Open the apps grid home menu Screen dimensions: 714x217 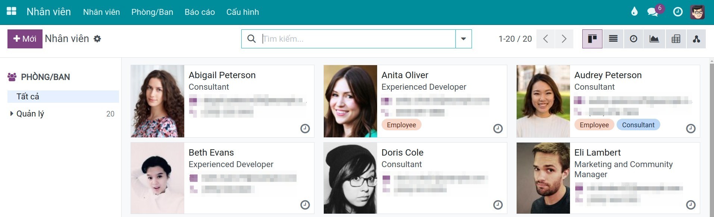point(12,12)
